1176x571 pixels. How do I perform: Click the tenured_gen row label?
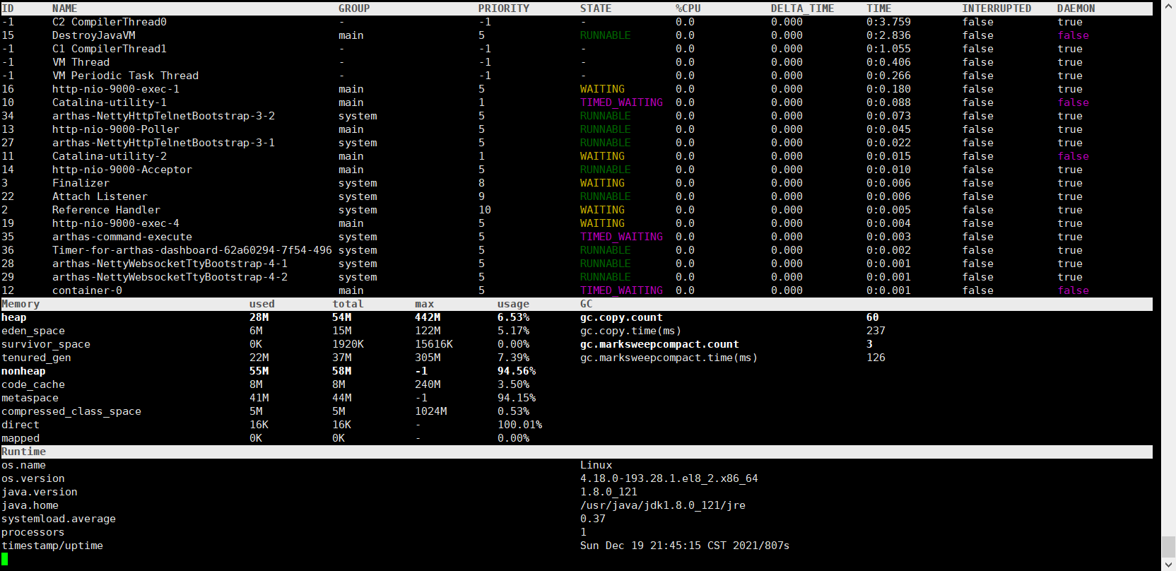(37, 358)
